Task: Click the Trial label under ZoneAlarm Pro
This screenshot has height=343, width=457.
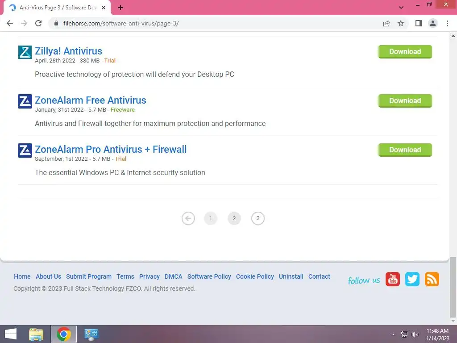Action: pos(120,159)
